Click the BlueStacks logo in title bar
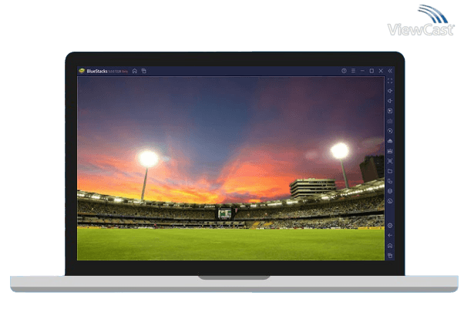 click(82, 71)
